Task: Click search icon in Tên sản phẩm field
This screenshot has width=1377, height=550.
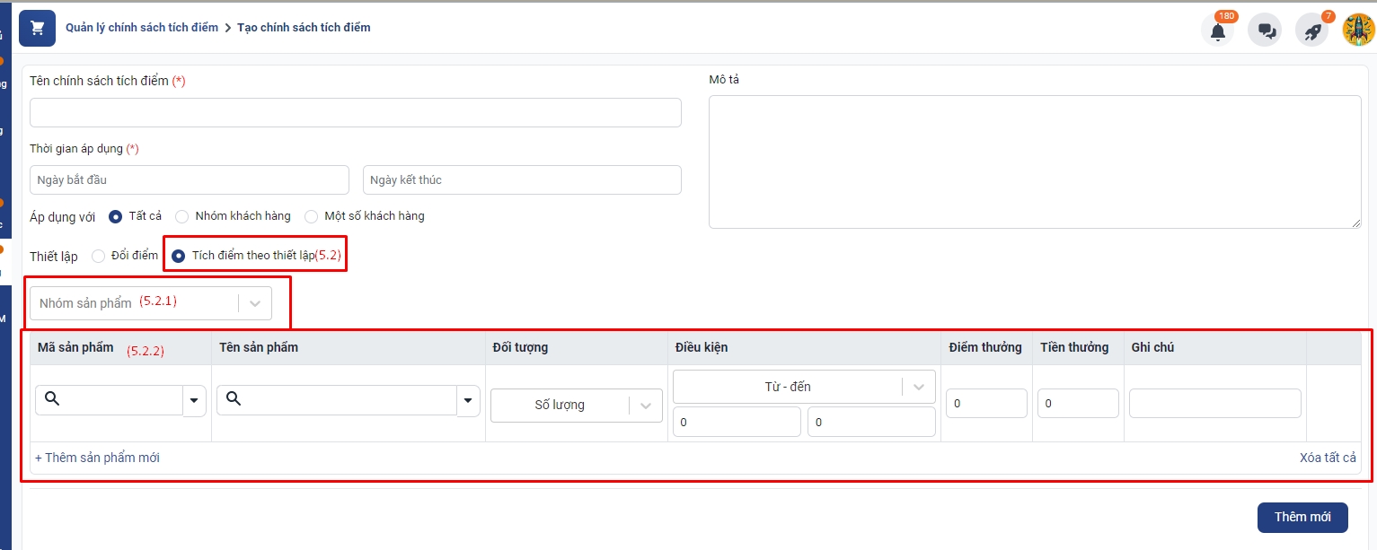Action: pyautogui.click(x=234, y=400)
